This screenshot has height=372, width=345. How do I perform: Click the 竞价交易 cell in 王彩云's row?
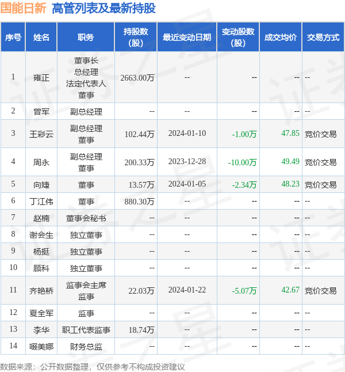pos(320,134)
